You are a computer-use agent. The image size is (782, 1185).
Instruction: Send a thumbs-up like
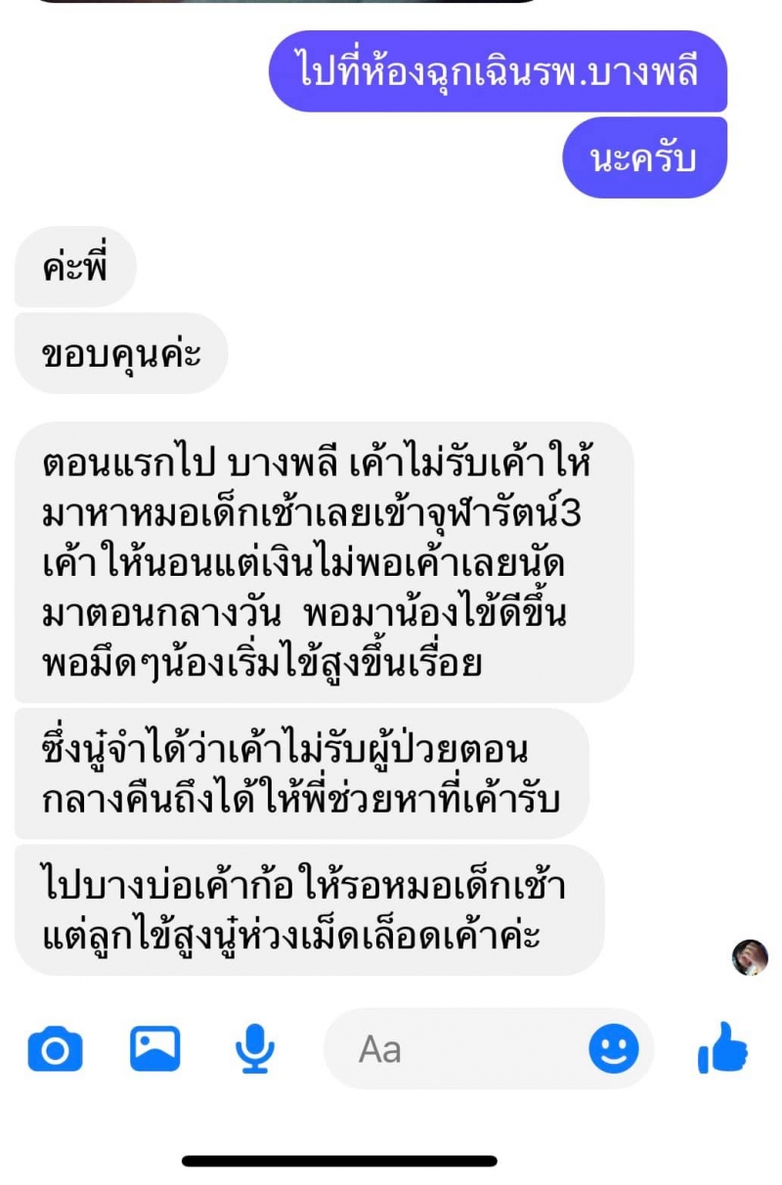point(722,1048)
